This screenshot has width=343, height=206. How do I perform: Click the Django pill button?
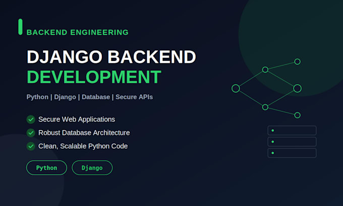(x=92, y=168)
